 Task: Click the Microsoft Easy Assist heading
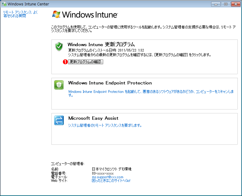pos(93,118)
